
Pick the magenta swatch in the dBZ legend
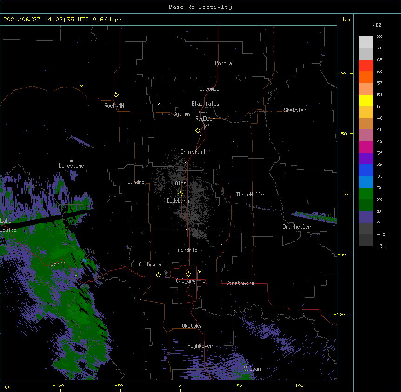click(x=366, y=147)
